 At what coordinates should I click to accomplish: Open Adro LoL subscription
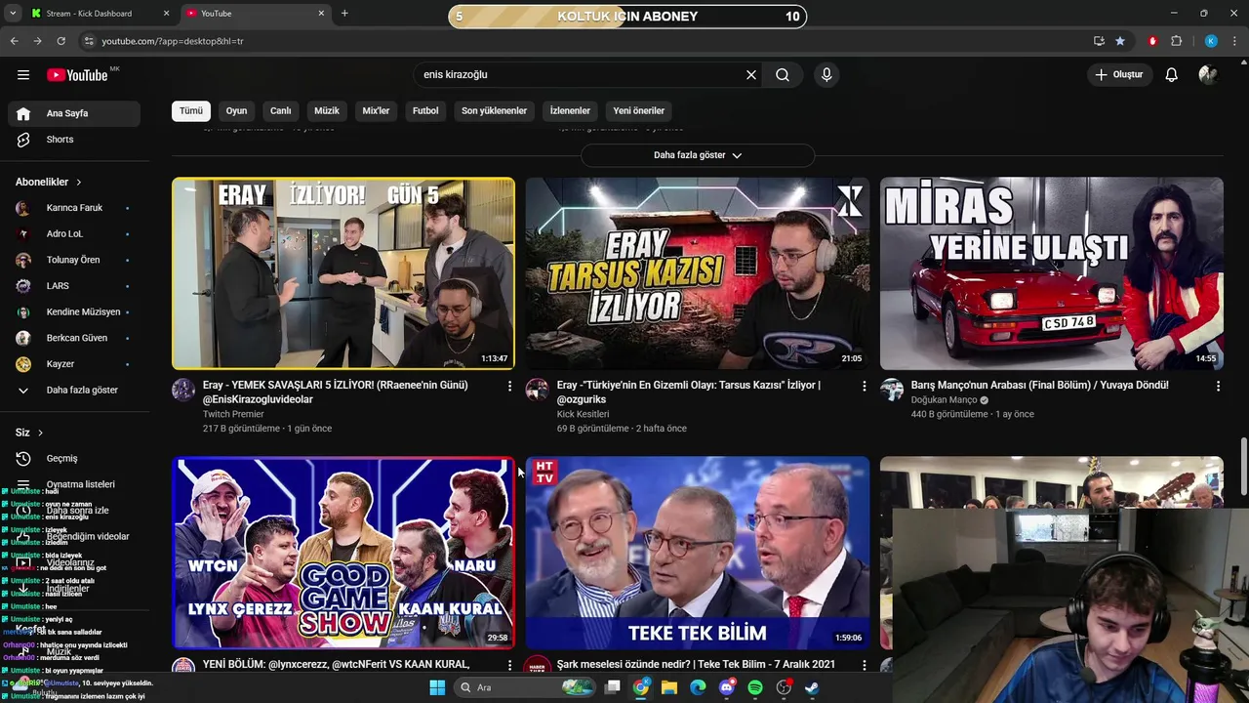pyautogui.click(x=74, y=234)
